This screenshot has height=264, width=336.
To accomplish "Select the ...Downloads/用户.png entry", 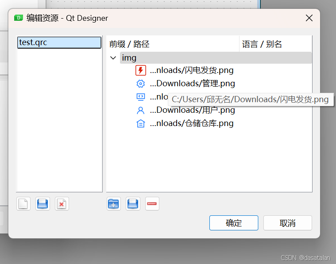I will tap(193, 110).
